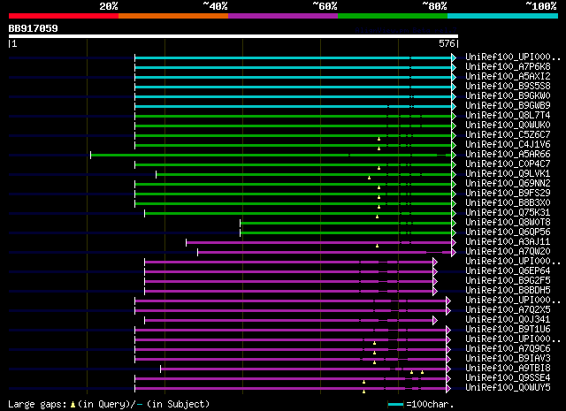Image resolution: width=566 pixels, height=411 pixels.
Task: Select the arrowhead ending the Q6EP64 alignment
Action: (x=435, y=271)
